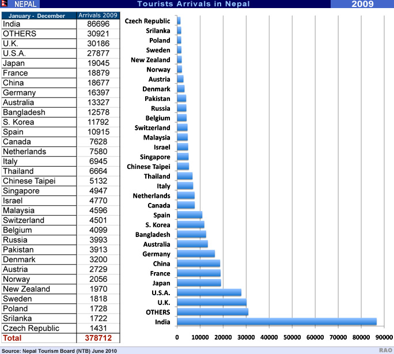Viewport: 394px width, 354px height.
Task: Click the U.K. bar in the chart
Action: pyautogui.click(x=212, y=302)
